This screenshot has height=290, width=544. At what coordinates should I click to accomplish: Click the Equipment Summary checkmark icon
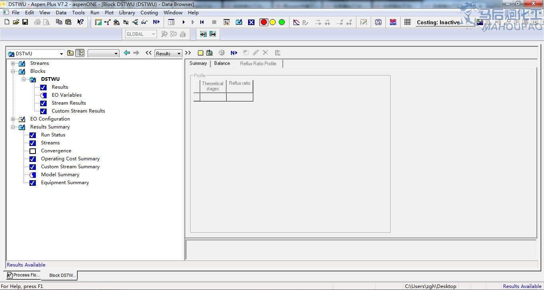pyautogui.click(x=33, y=183)
